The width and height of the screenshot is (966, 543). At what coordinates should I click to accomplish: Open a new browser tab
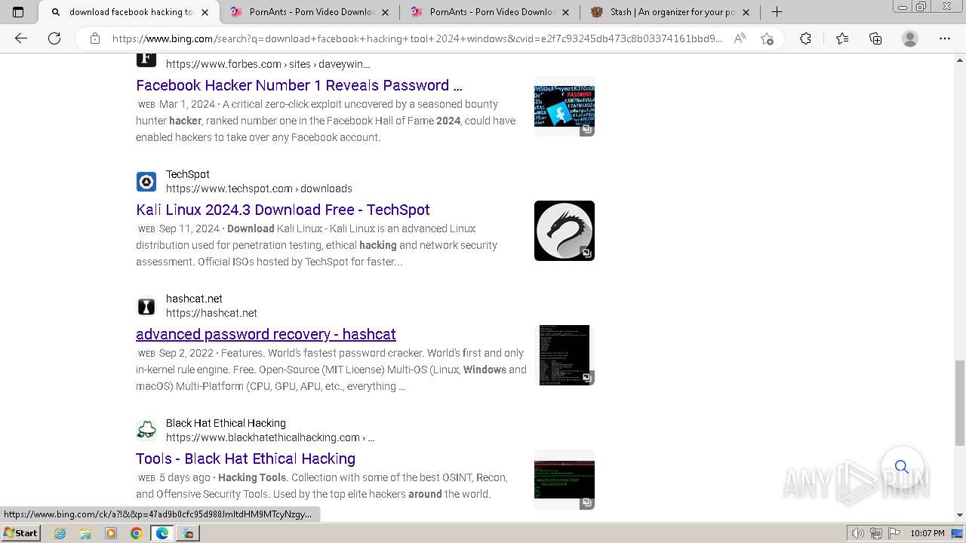click(x=777, y=12)
